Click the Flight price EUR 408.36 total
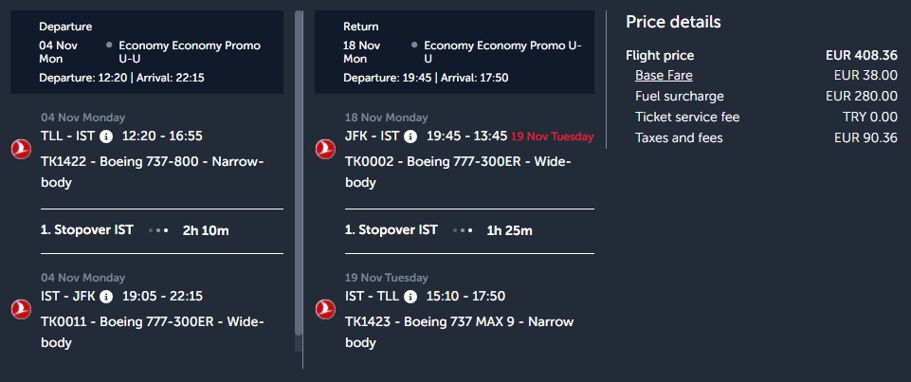The height and width of the screenshot is (382, 911). [861, 55]
